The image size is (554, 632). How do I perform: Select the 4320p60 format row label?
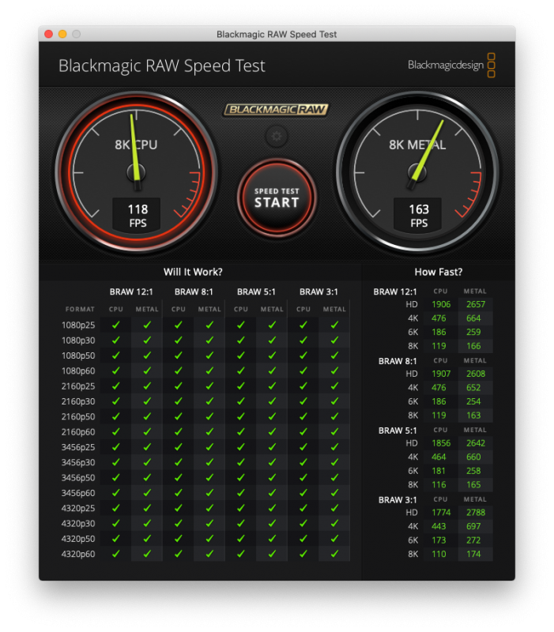78,555
